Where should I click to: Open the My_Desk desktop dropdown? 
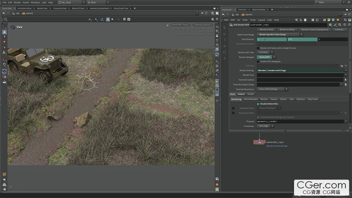72,2
